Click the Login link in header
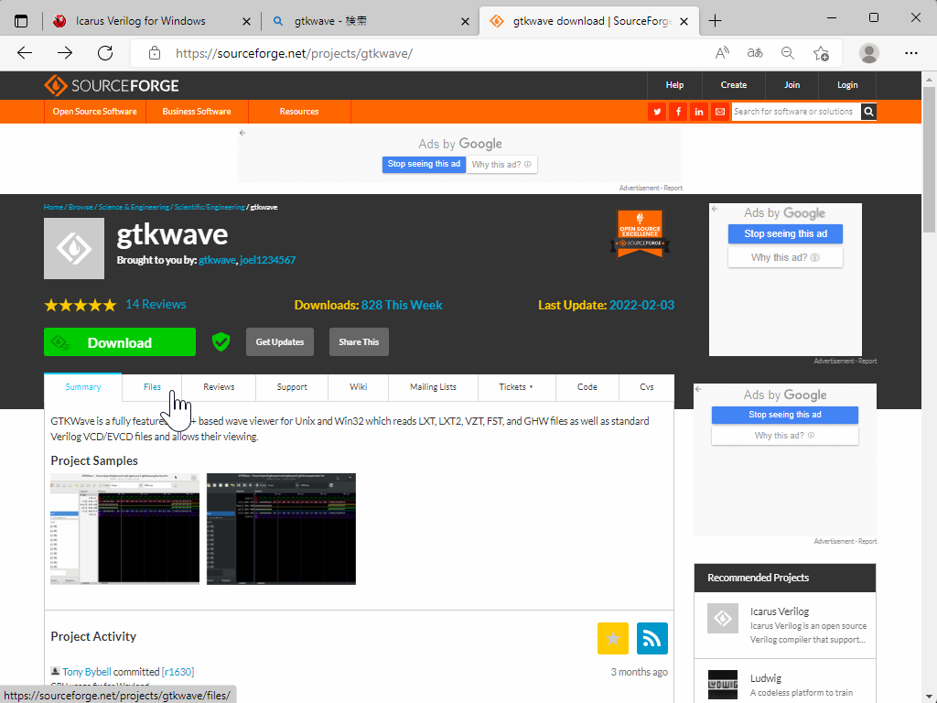 click(846, 85)
